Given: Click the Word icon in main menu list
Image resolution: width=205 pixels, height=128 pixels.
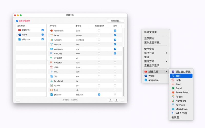Looking at the screenshot, I should (19, 35).
